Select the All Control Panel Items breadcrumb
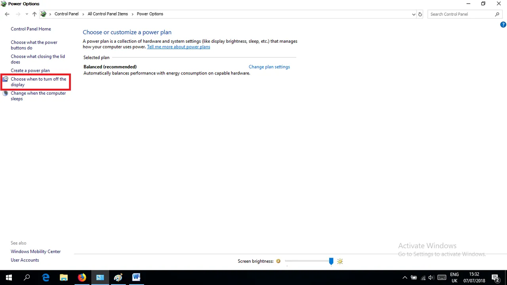 click(x=108, y=14)
